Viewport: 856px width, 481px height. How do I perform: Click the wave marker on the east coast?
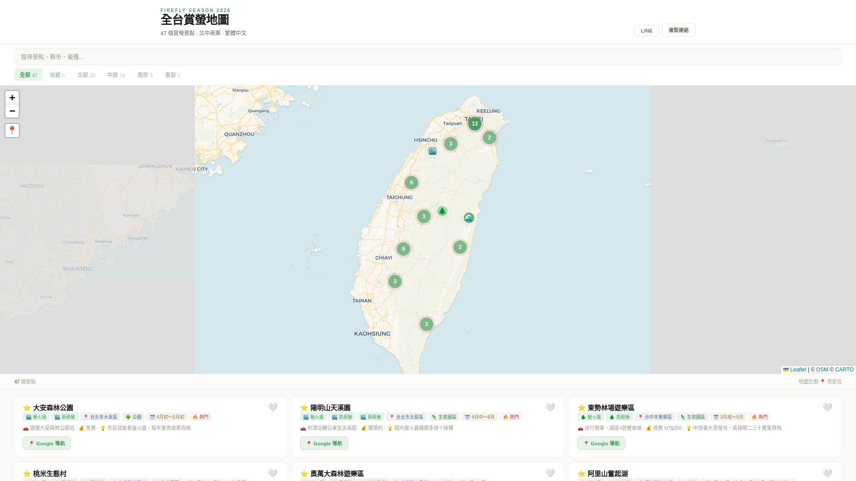point(469,218)
